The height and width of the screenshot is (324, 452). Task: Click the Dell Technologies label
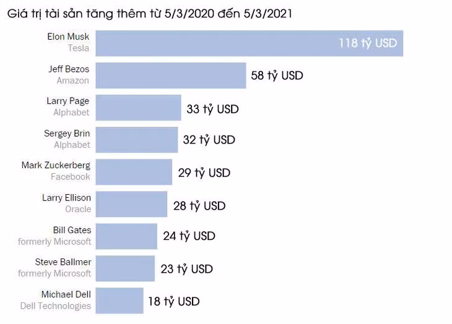pyautogui.click(x=56, y=306)
